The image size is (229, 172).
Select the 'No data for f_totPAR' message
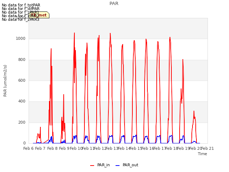[x=21, y=5]
